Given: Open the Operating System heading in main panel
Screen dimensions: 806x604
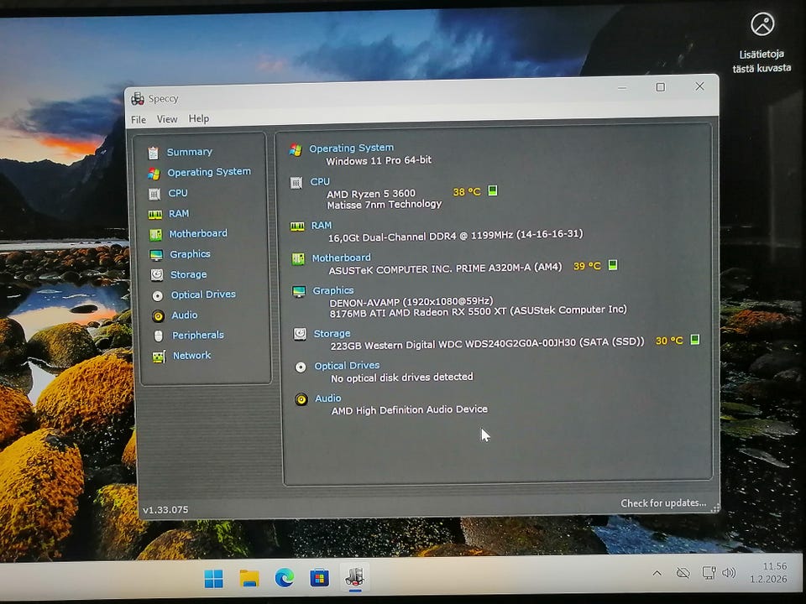Looking at the screenshot, I should pos(351,148).
